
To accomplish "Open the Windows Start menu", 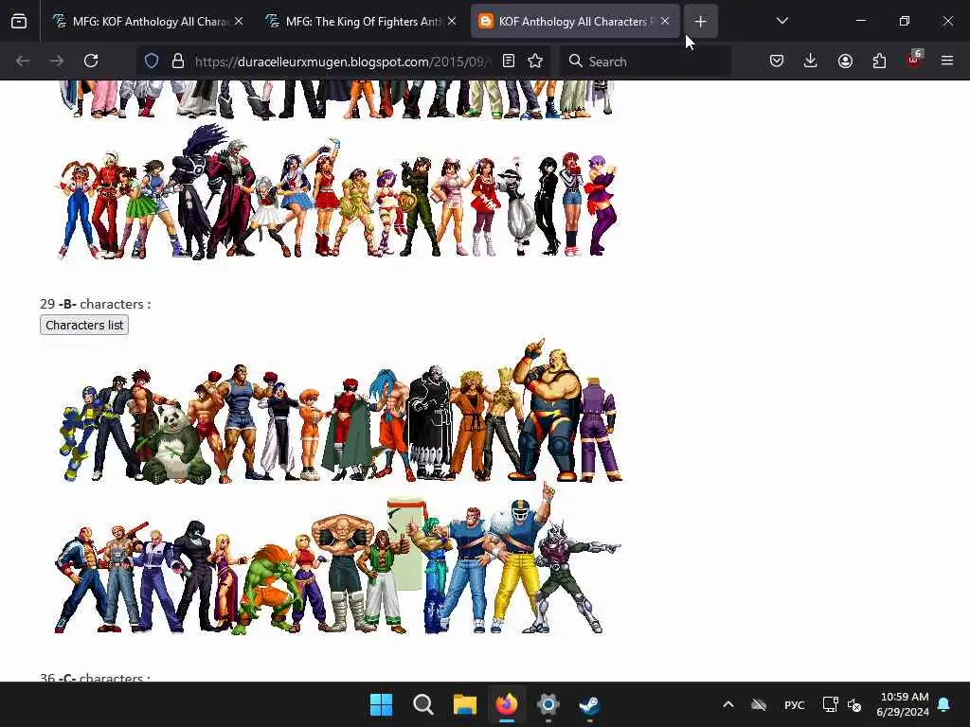I will point(381,704).
